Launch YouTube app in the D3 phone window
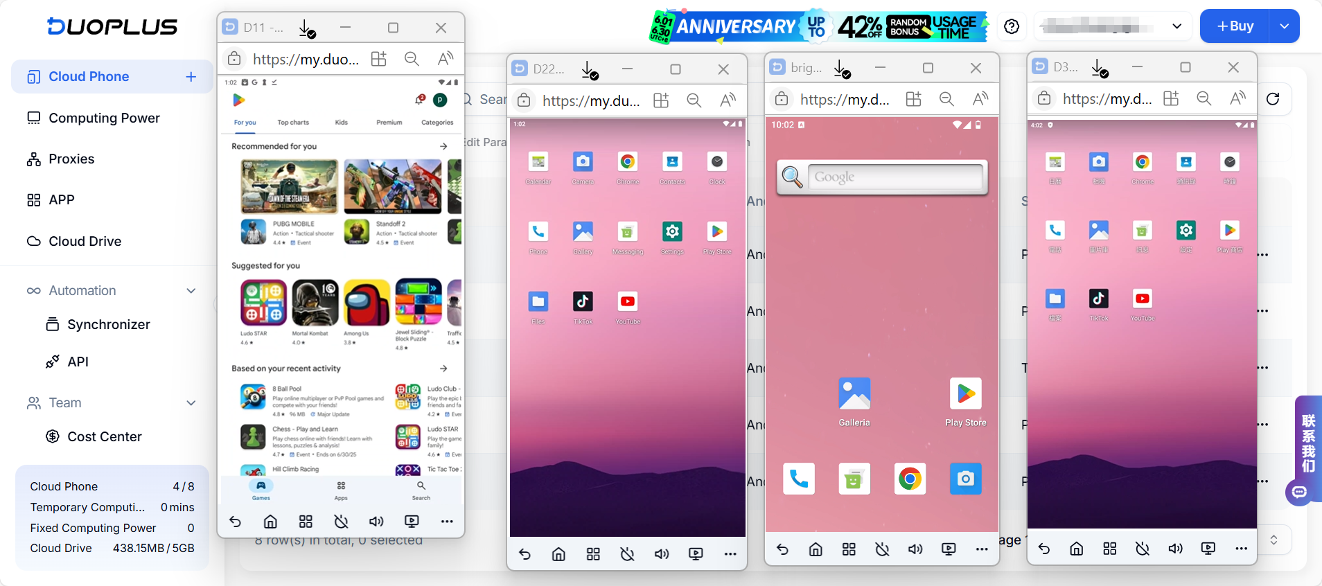Viewport: 1322px width, 586px height. (1143, 299)
